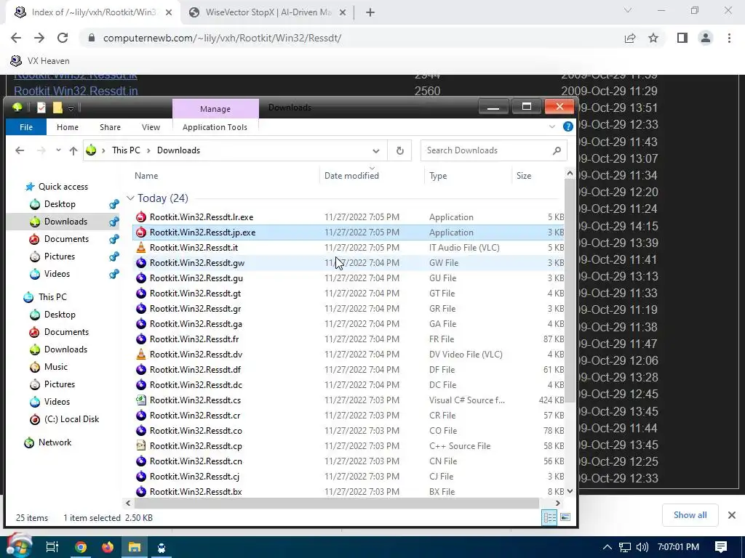
Task: Open Application Tools ribbon tab
Action: (215, 127)
